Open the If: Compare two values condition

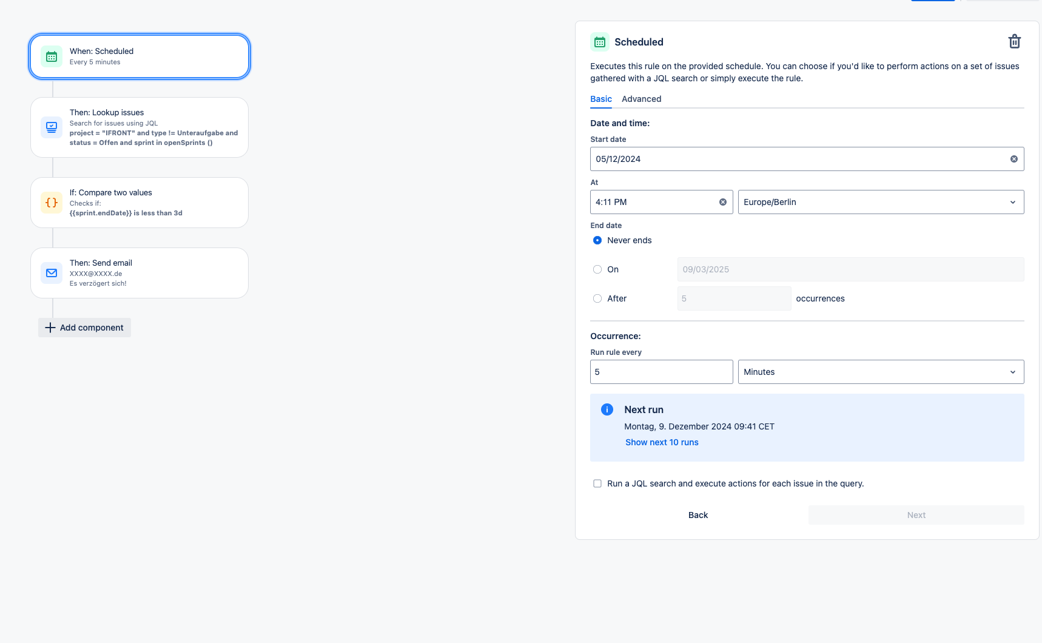(139, 203)
